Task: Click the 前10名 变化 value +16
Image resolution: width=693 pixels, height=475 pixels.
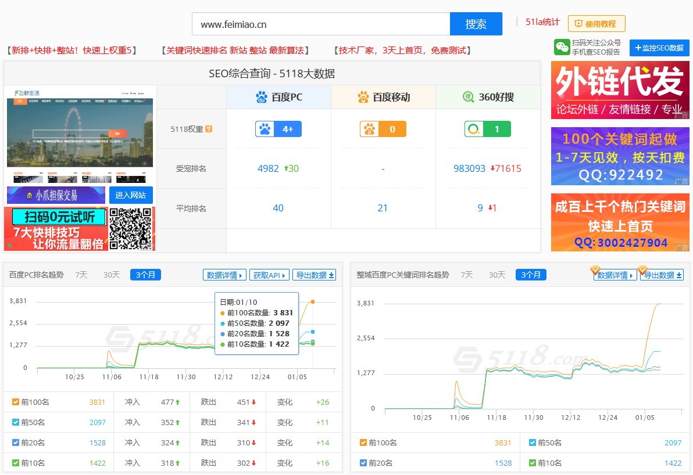Action: [x=323, y=463]
